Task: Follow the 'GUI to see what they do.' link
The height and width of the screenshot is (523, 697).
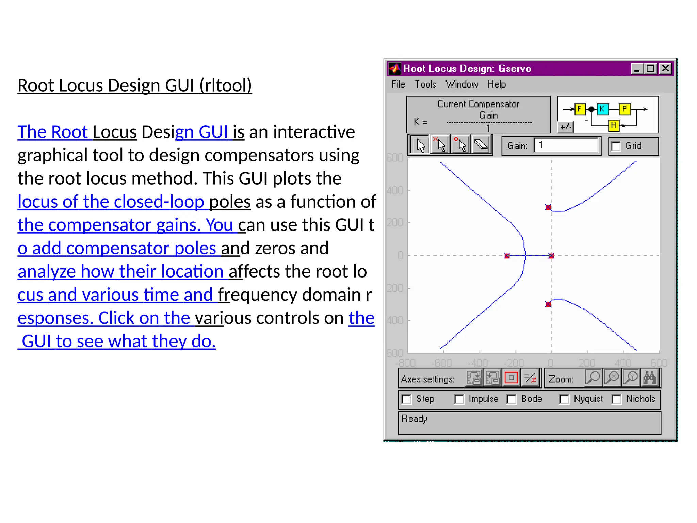Action: (119, 341)
